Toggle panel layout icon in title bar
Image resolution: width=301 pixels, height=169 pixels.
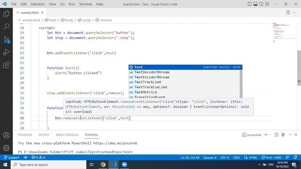point(255,4)
